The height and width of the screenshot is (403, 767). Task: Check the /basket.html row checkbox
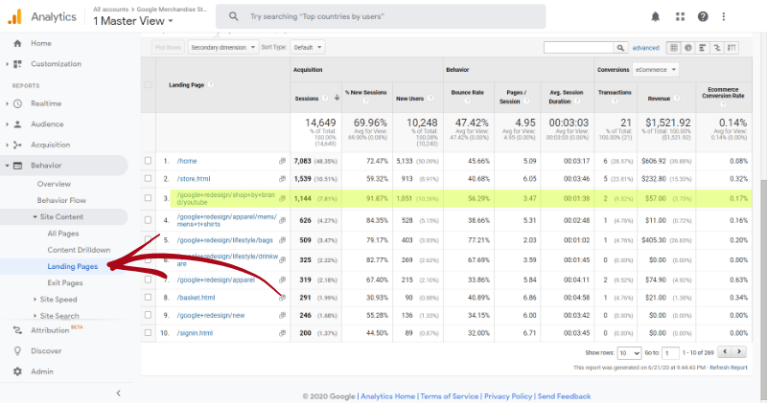tap(149, 298)
